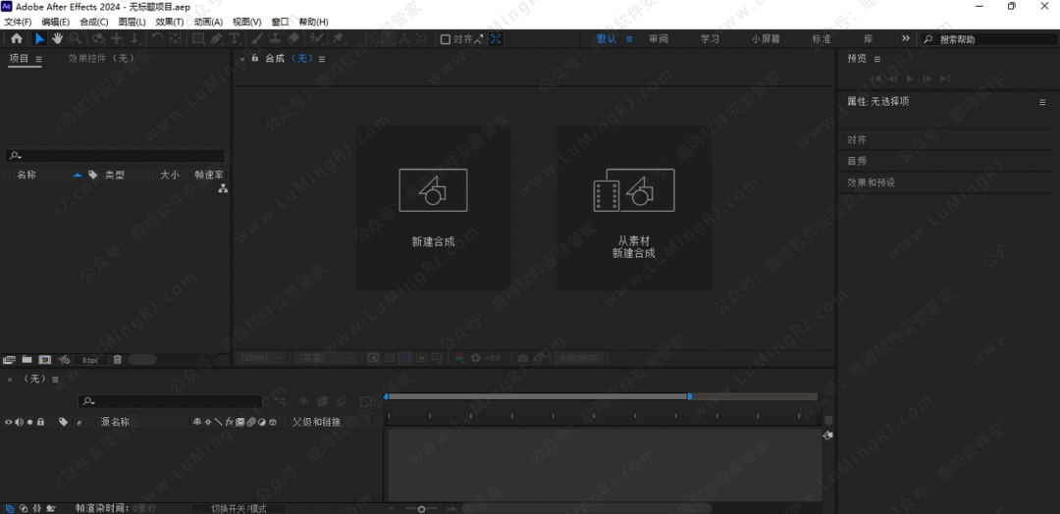Enable the 对齐 snapping checkbox
Screen dimensions: 1060x514
[x=445, y=39]
